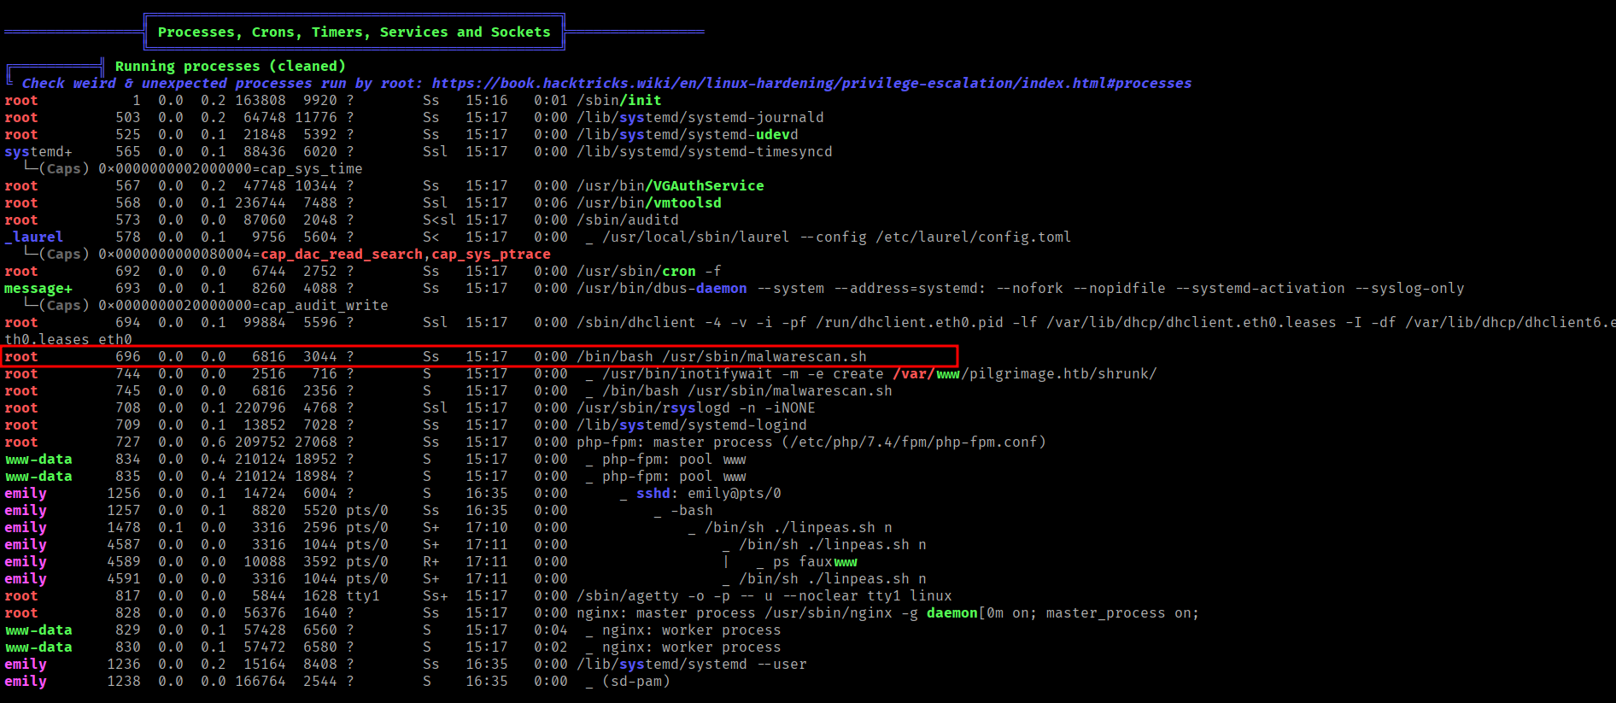The height and width of the screenshot is (703, 1616).
Task: Click the /usr/sbin/cron -f command
Action: 649,271
